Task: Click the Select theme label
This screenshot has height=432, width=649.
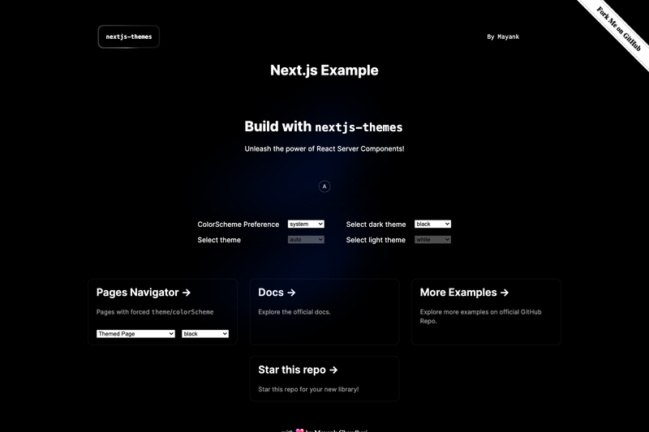Action: tap(219, 240)
